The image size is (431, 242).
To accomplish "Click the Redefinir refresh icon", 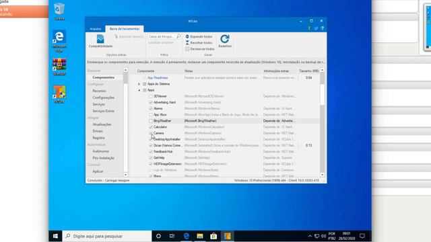I will pyautogui.click(x=224, y=39).
